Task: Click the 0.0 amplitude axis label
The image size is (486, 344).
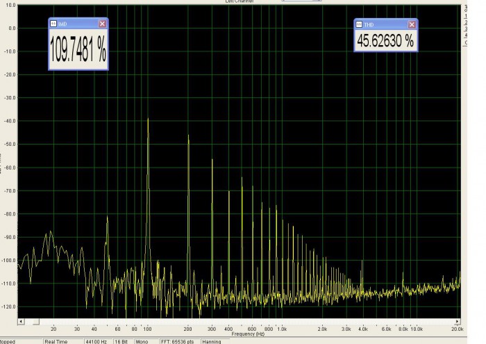Action: (12, 28)
